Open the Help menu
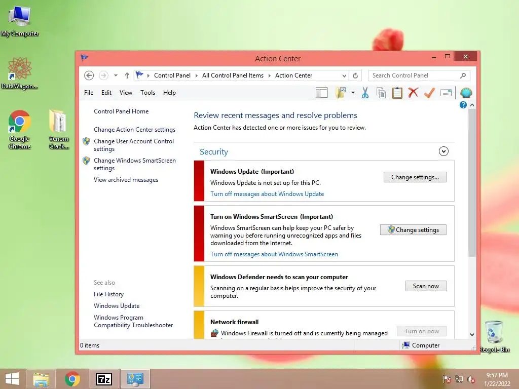Viewport: 519px width, 389px height. point(169,93)
